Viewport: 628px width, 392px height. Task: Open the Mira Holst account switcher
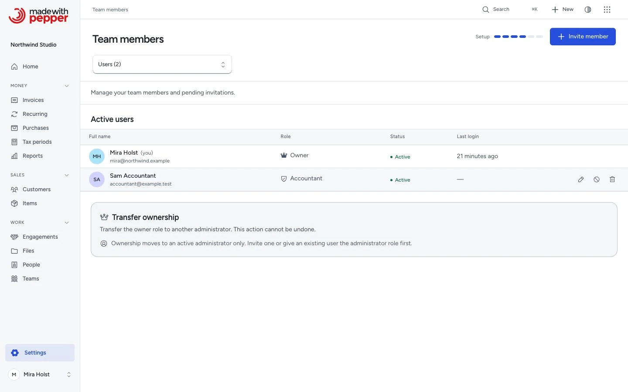[x=40, y=375]
